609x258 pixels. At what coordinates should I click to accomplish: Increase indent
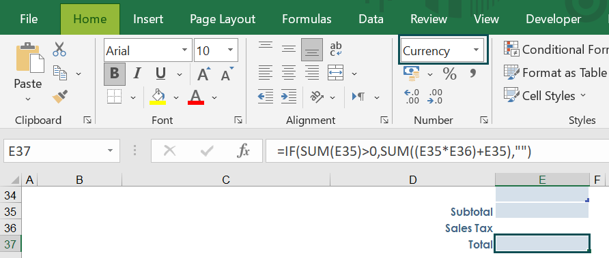289,97
